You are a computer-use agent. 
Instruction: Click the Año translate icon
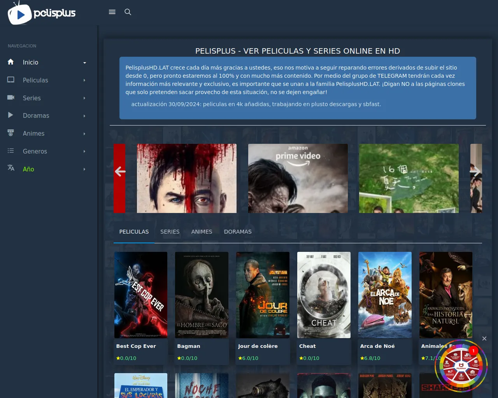coord(11,168)
